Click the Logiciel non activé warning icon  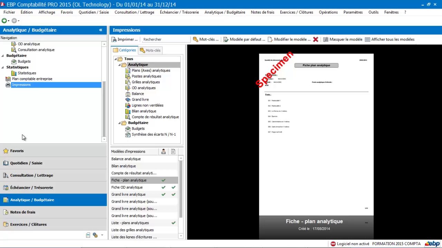click(333, 244)
